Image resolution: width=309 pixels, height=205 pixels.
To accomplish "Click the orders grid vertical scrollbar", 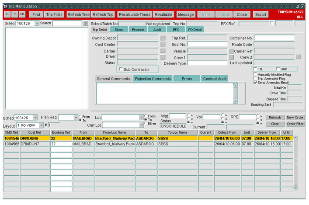I will click(x=295, y=163).
